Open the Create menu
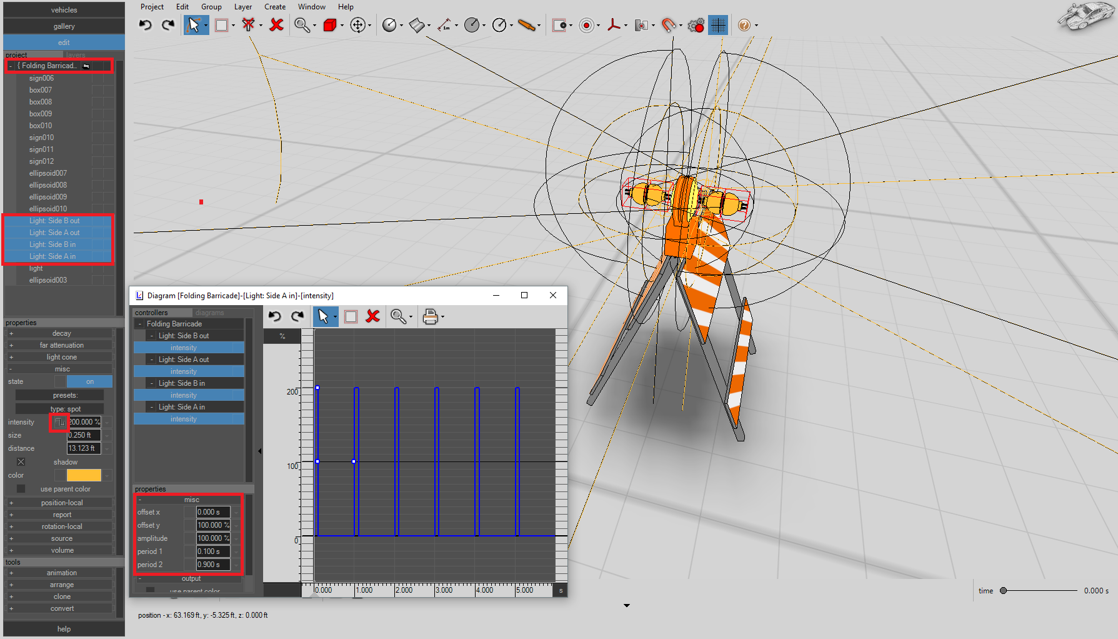The image size is (1118, 639). coord(275,7)
